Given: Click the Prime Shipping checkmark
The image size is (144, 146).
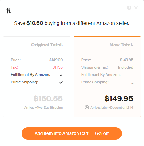Looking at the screenshot, I should 61,82.
